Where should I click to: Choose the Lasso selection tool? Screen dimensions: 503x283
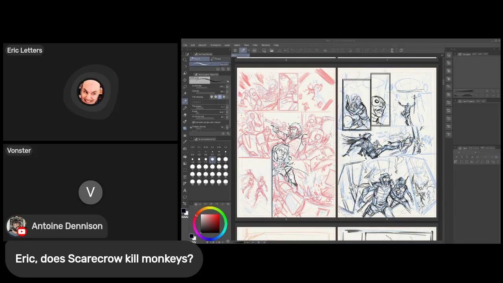[x=185, y=86]
